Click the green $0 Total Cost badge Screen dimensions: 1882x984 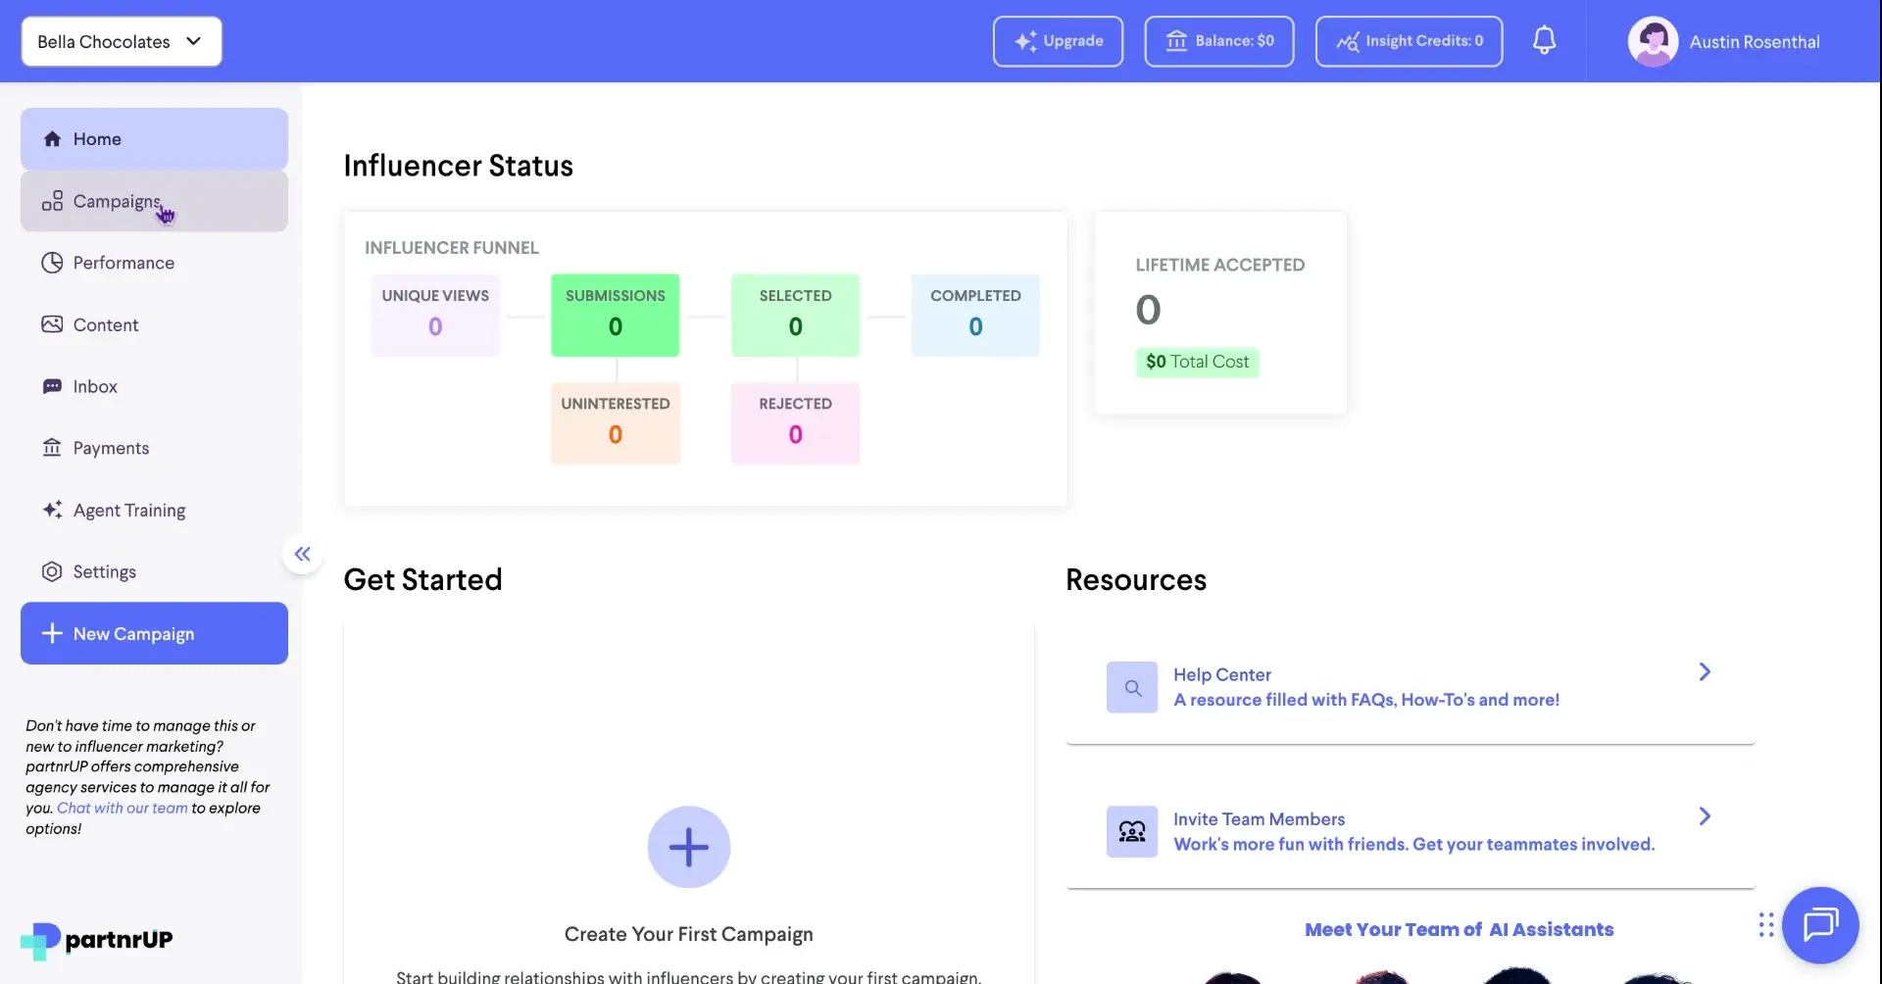[1197, 362]
